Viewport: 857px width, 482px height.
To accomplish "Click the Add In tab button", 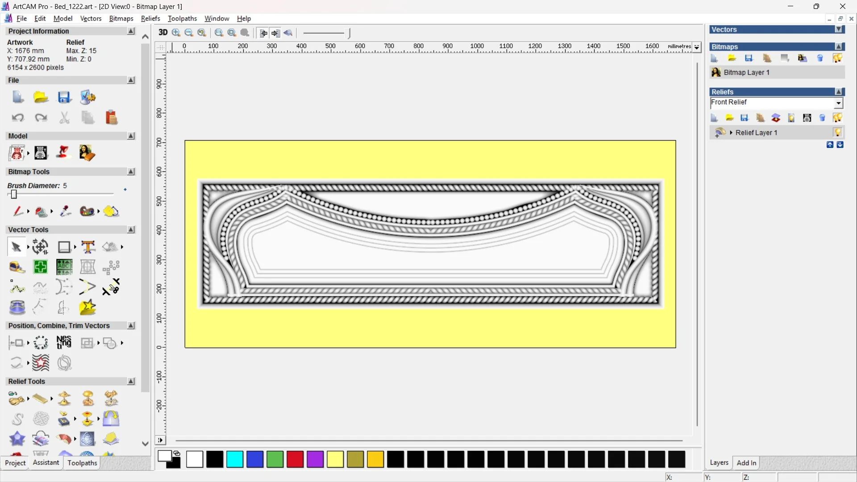I will (x=746, y=463).
